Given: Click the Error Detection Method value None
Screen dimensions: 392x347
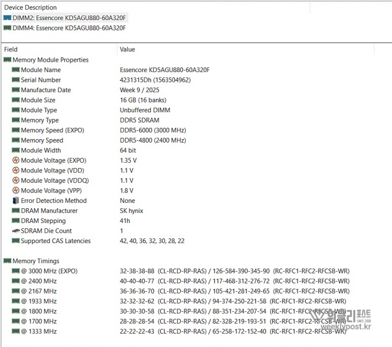Looking at the screenshot, I should tap(127, 201).
